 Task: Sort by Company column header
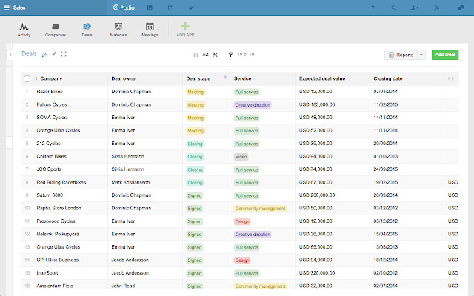pyautogui.click(x=51, y=78)
